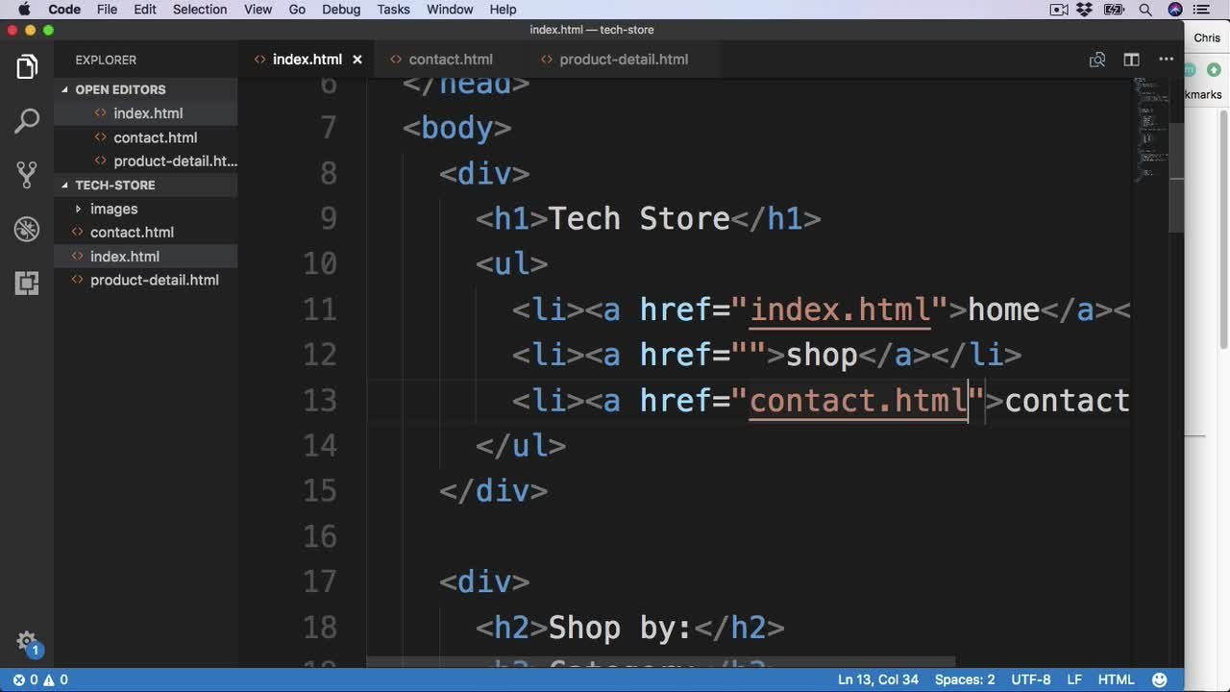The image size is (1230, 692).
Task: Close the index.html tab
Action: point(357,60)
